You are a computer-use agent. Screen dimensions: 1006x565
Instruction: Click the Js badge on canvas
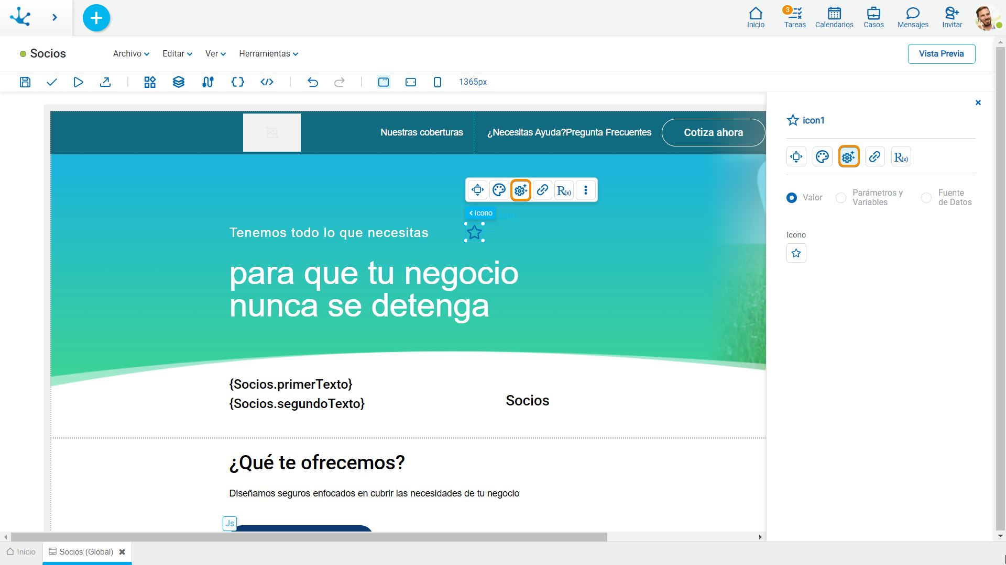coord(229,524)
